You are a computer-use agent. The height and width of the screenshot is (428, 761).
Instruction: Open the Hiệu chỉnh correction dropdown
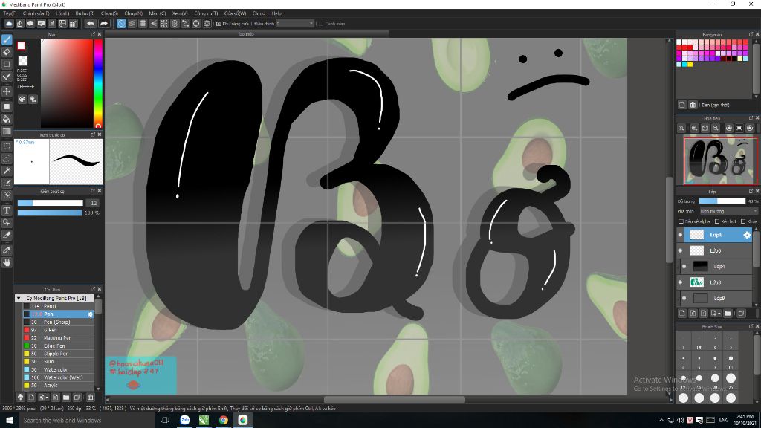point(295,23)
